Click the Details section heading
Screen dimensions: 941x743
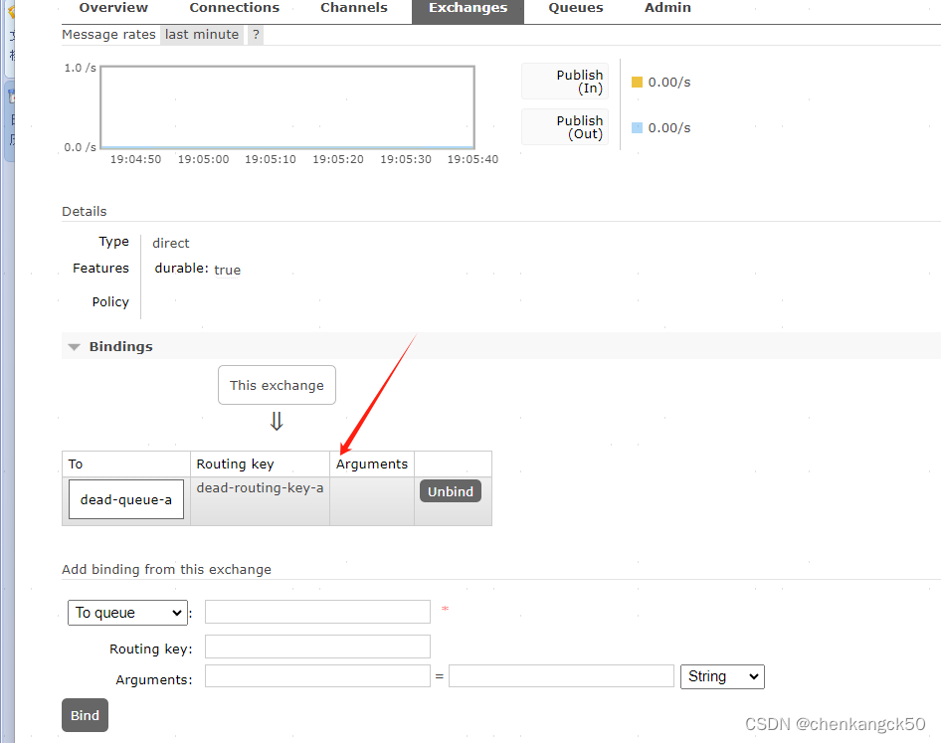point(84,211)
